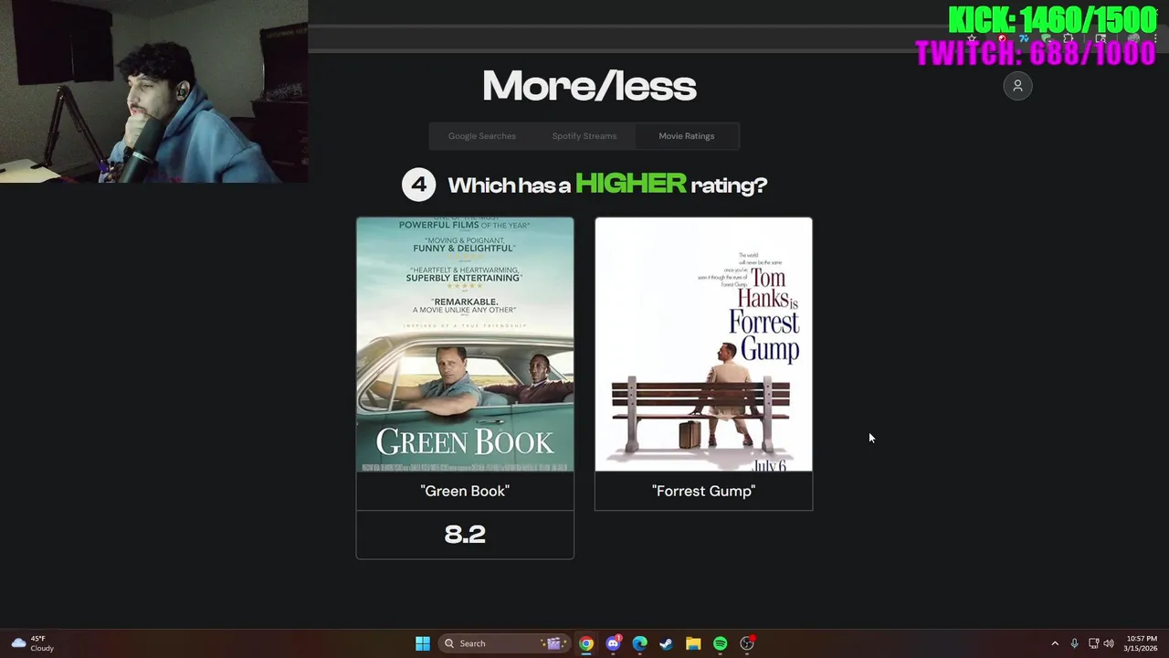Open File Explorer from taskbar

(x=693, y=643)
